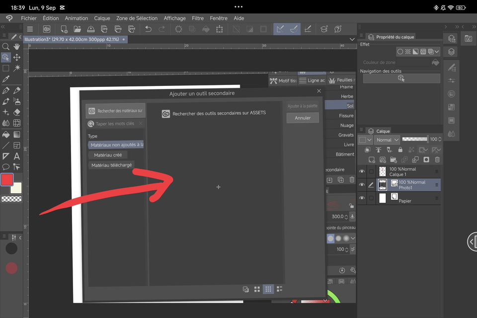477x318 pixels.
Task: Click brush size 300.0 stepper arrows
Action: [x=346, y=217]
